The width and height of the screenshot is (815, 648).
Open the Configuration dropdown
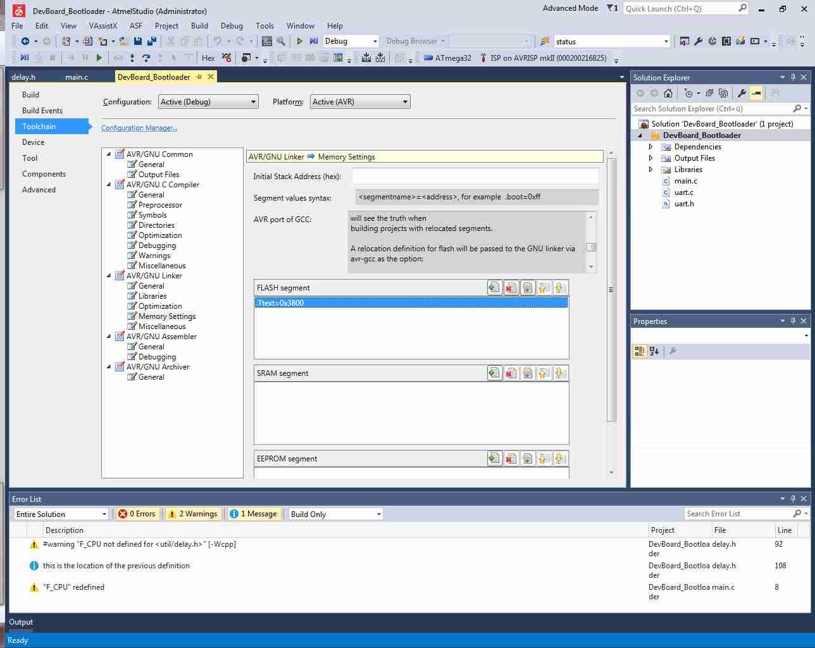click(208, 102)
